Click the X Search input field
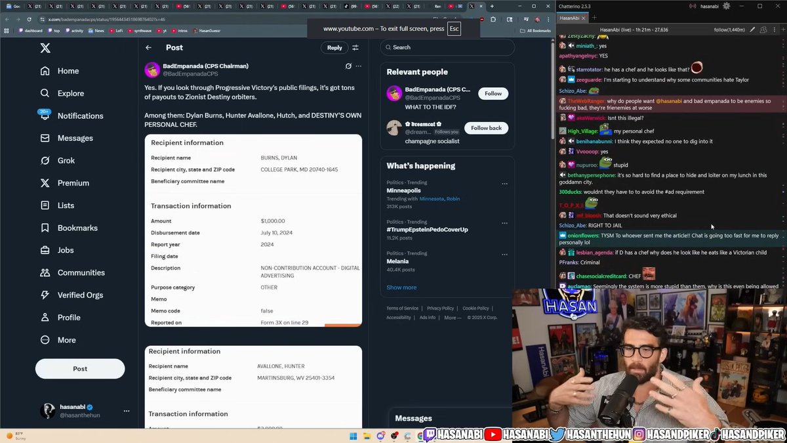Image resolution: width=787 pixels, height=443 pixels. click(x=447, y=47)
